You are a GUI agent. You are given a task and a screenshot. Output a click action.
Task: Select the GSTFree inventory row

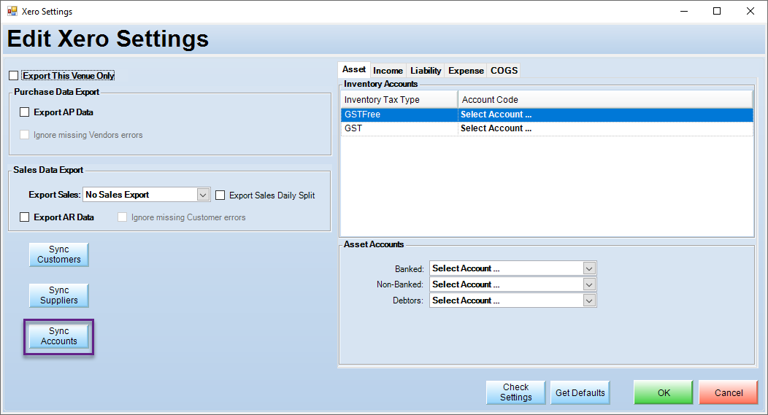point(547,115)
